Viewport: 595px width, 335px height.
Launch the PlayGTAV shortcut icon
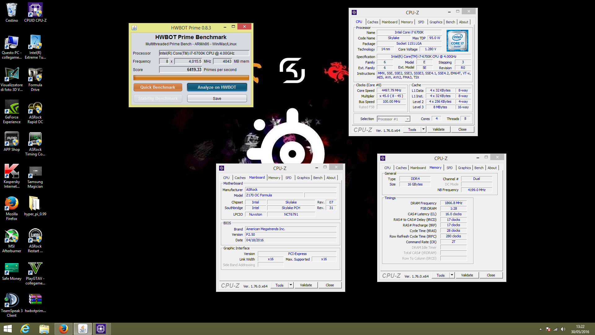click(x=35, y=273)
